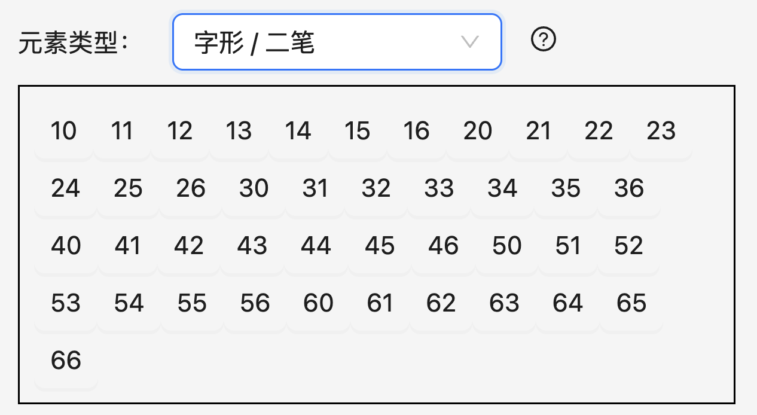Viewport: 757px width, 415px height.
Task: Click the dropdown chevron arrow
Action: pyautogui.click(x=471, y=42)
